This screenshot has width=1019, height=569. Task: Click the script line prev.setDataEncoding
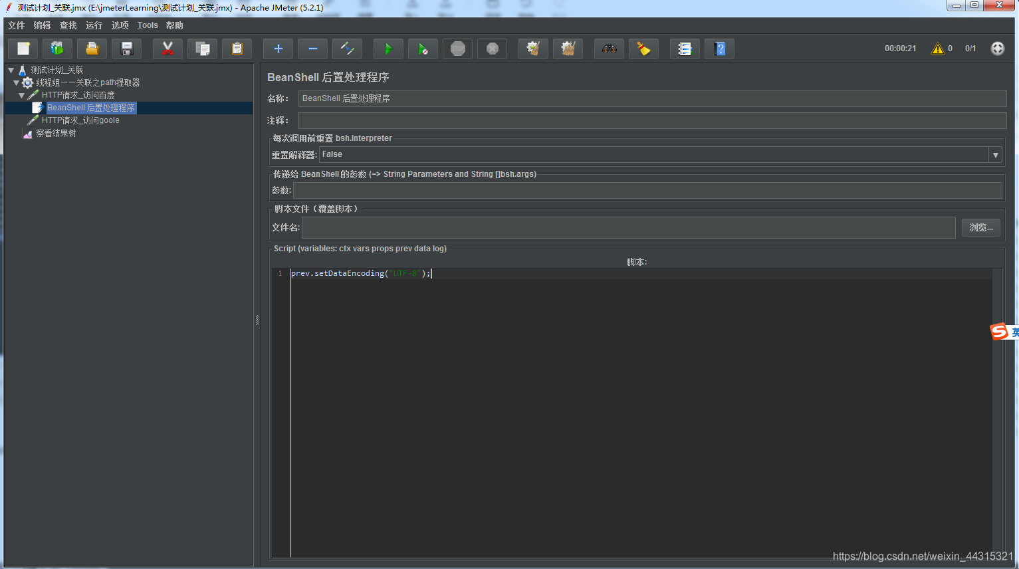[x=361, y=273]
